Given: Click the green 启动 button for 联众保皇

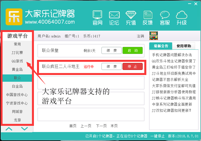Looking at the screenshot, I should (x=133, y=51).
